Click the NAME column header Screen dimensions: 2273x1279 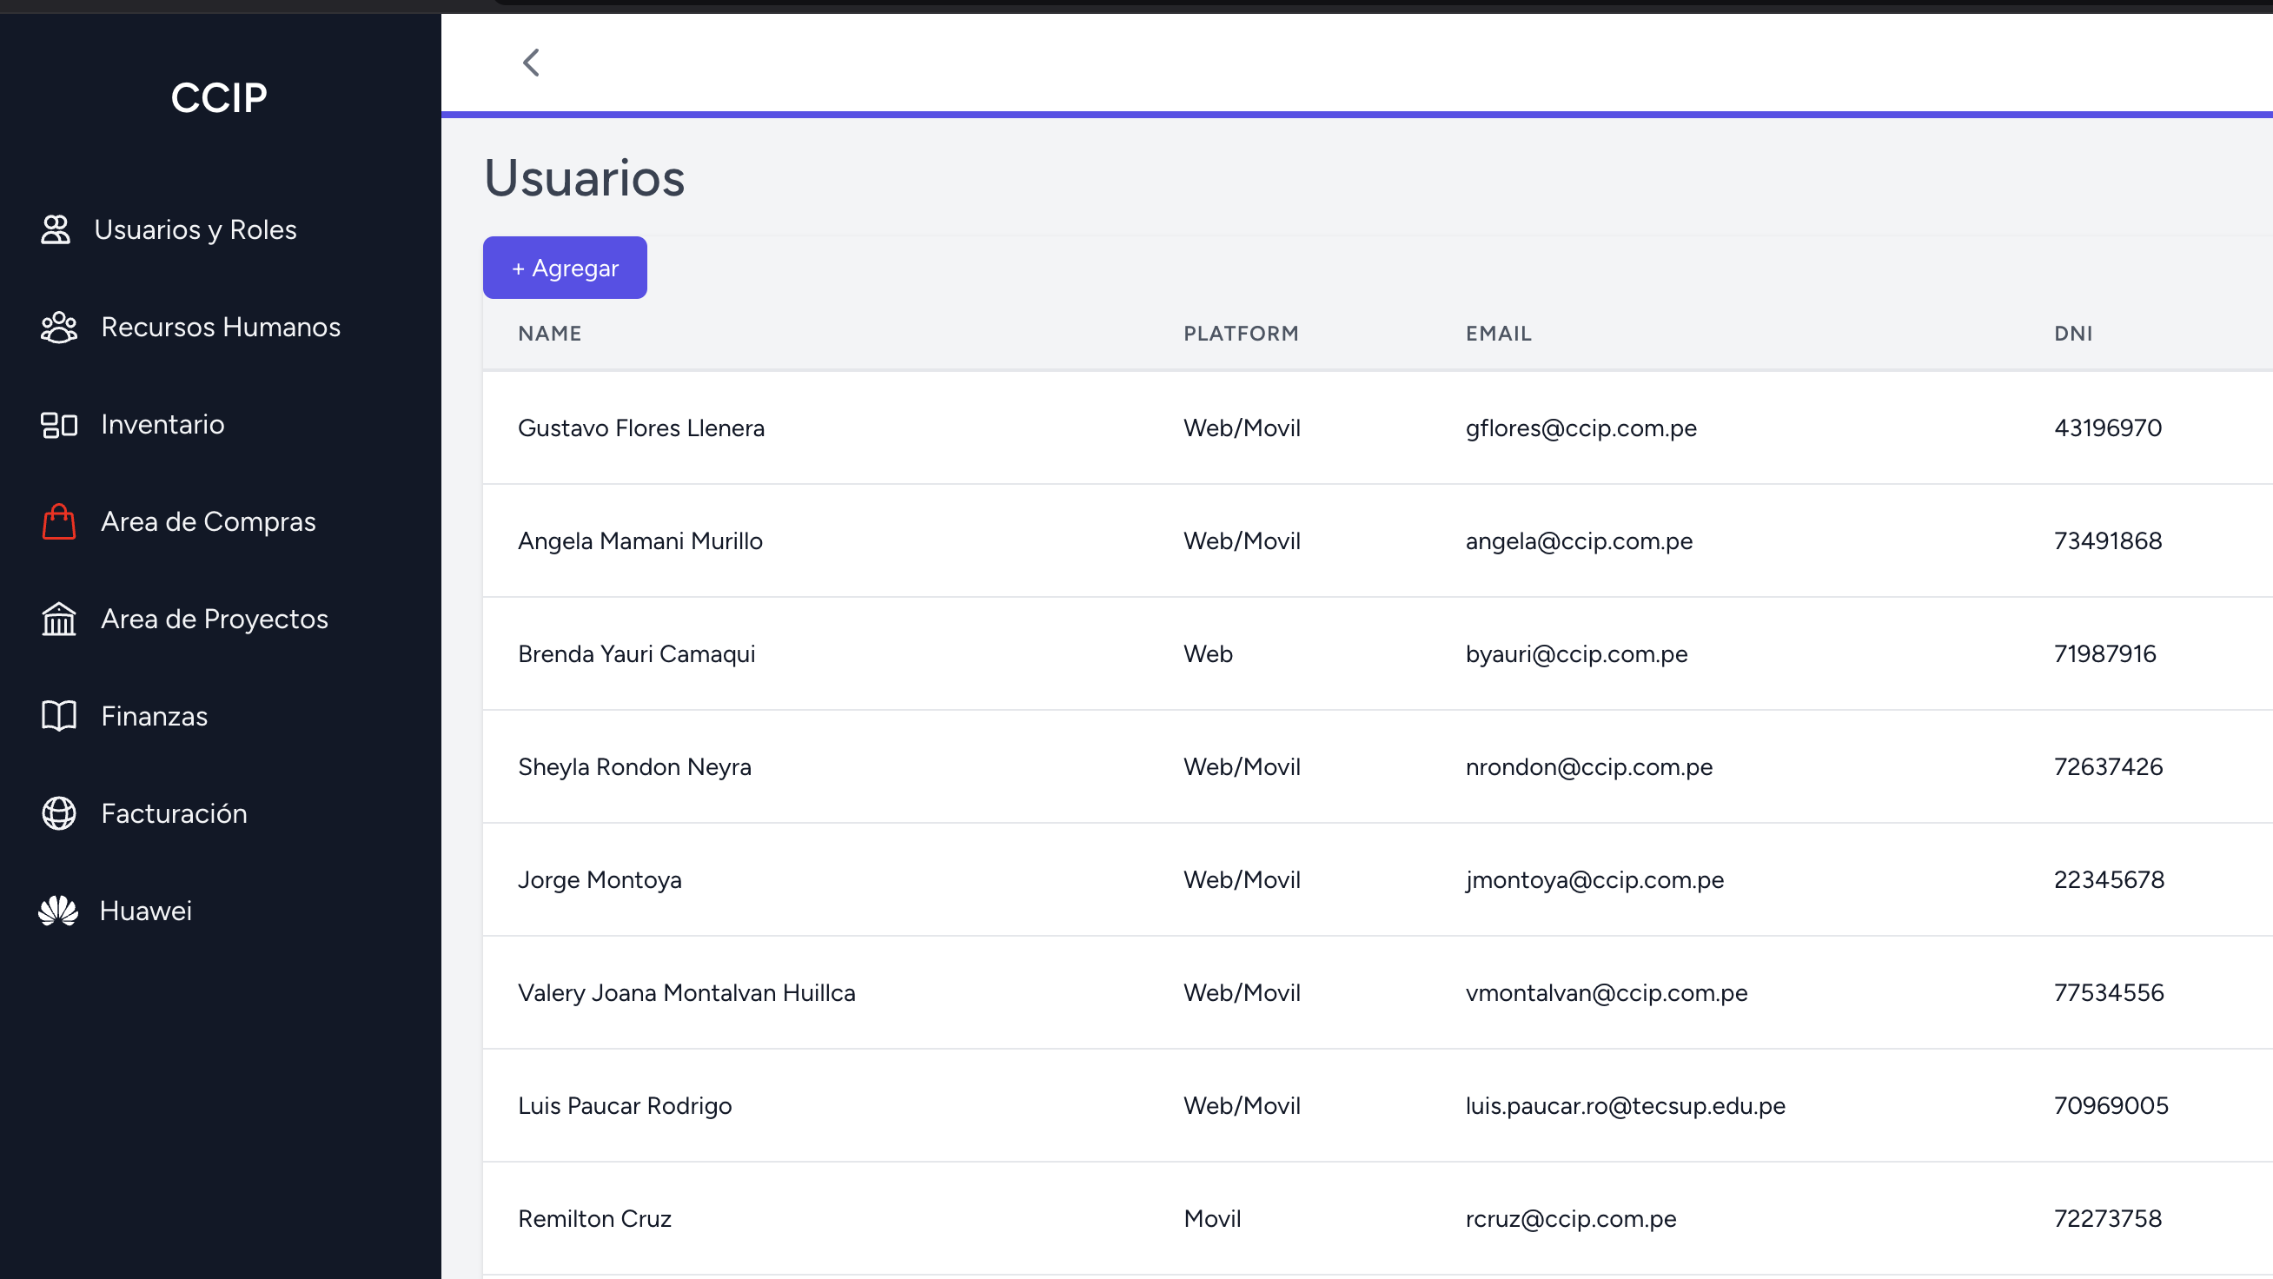(549, 334)
